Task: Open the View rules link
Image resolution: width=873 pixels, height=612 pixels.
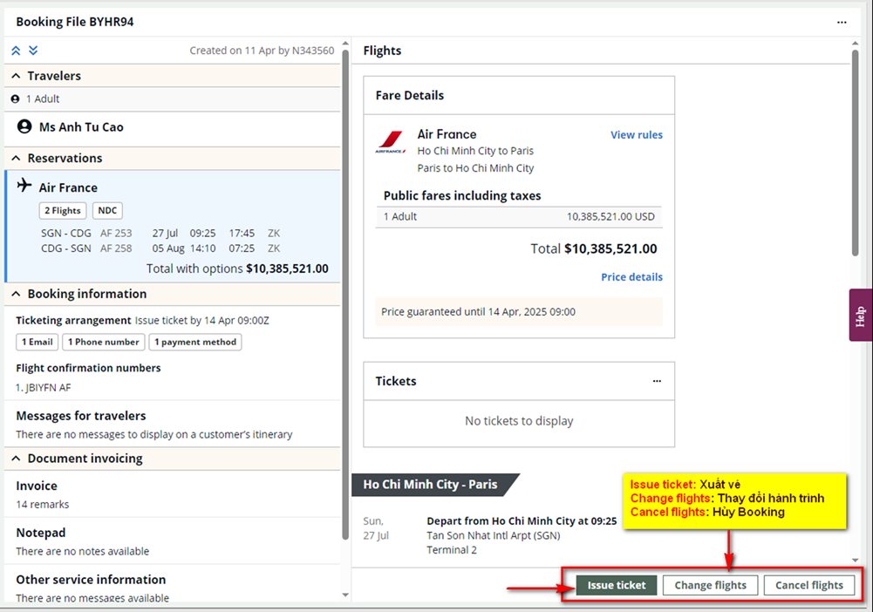Action: tap(637, 134)
